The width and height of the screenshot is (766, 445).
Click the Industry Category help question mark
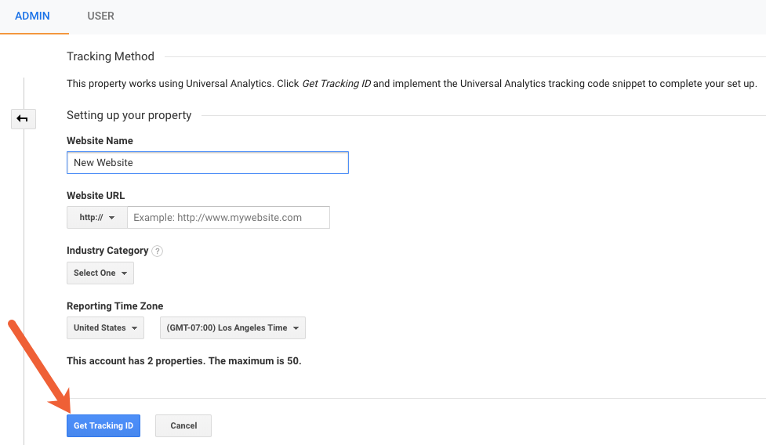[x=158, y=251]
